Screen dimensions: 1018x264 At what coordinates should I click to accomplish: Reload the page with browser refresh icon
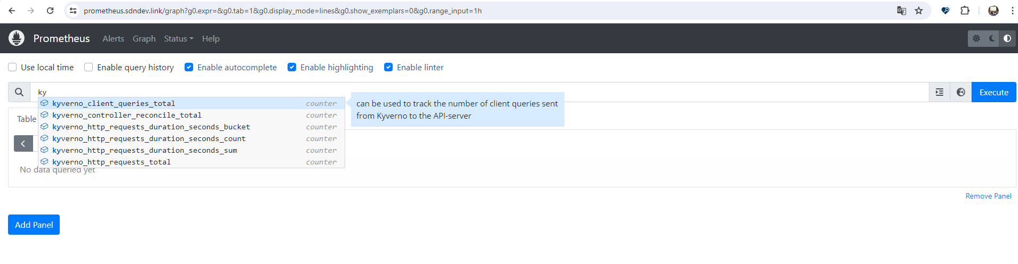[x=50, y=11]
